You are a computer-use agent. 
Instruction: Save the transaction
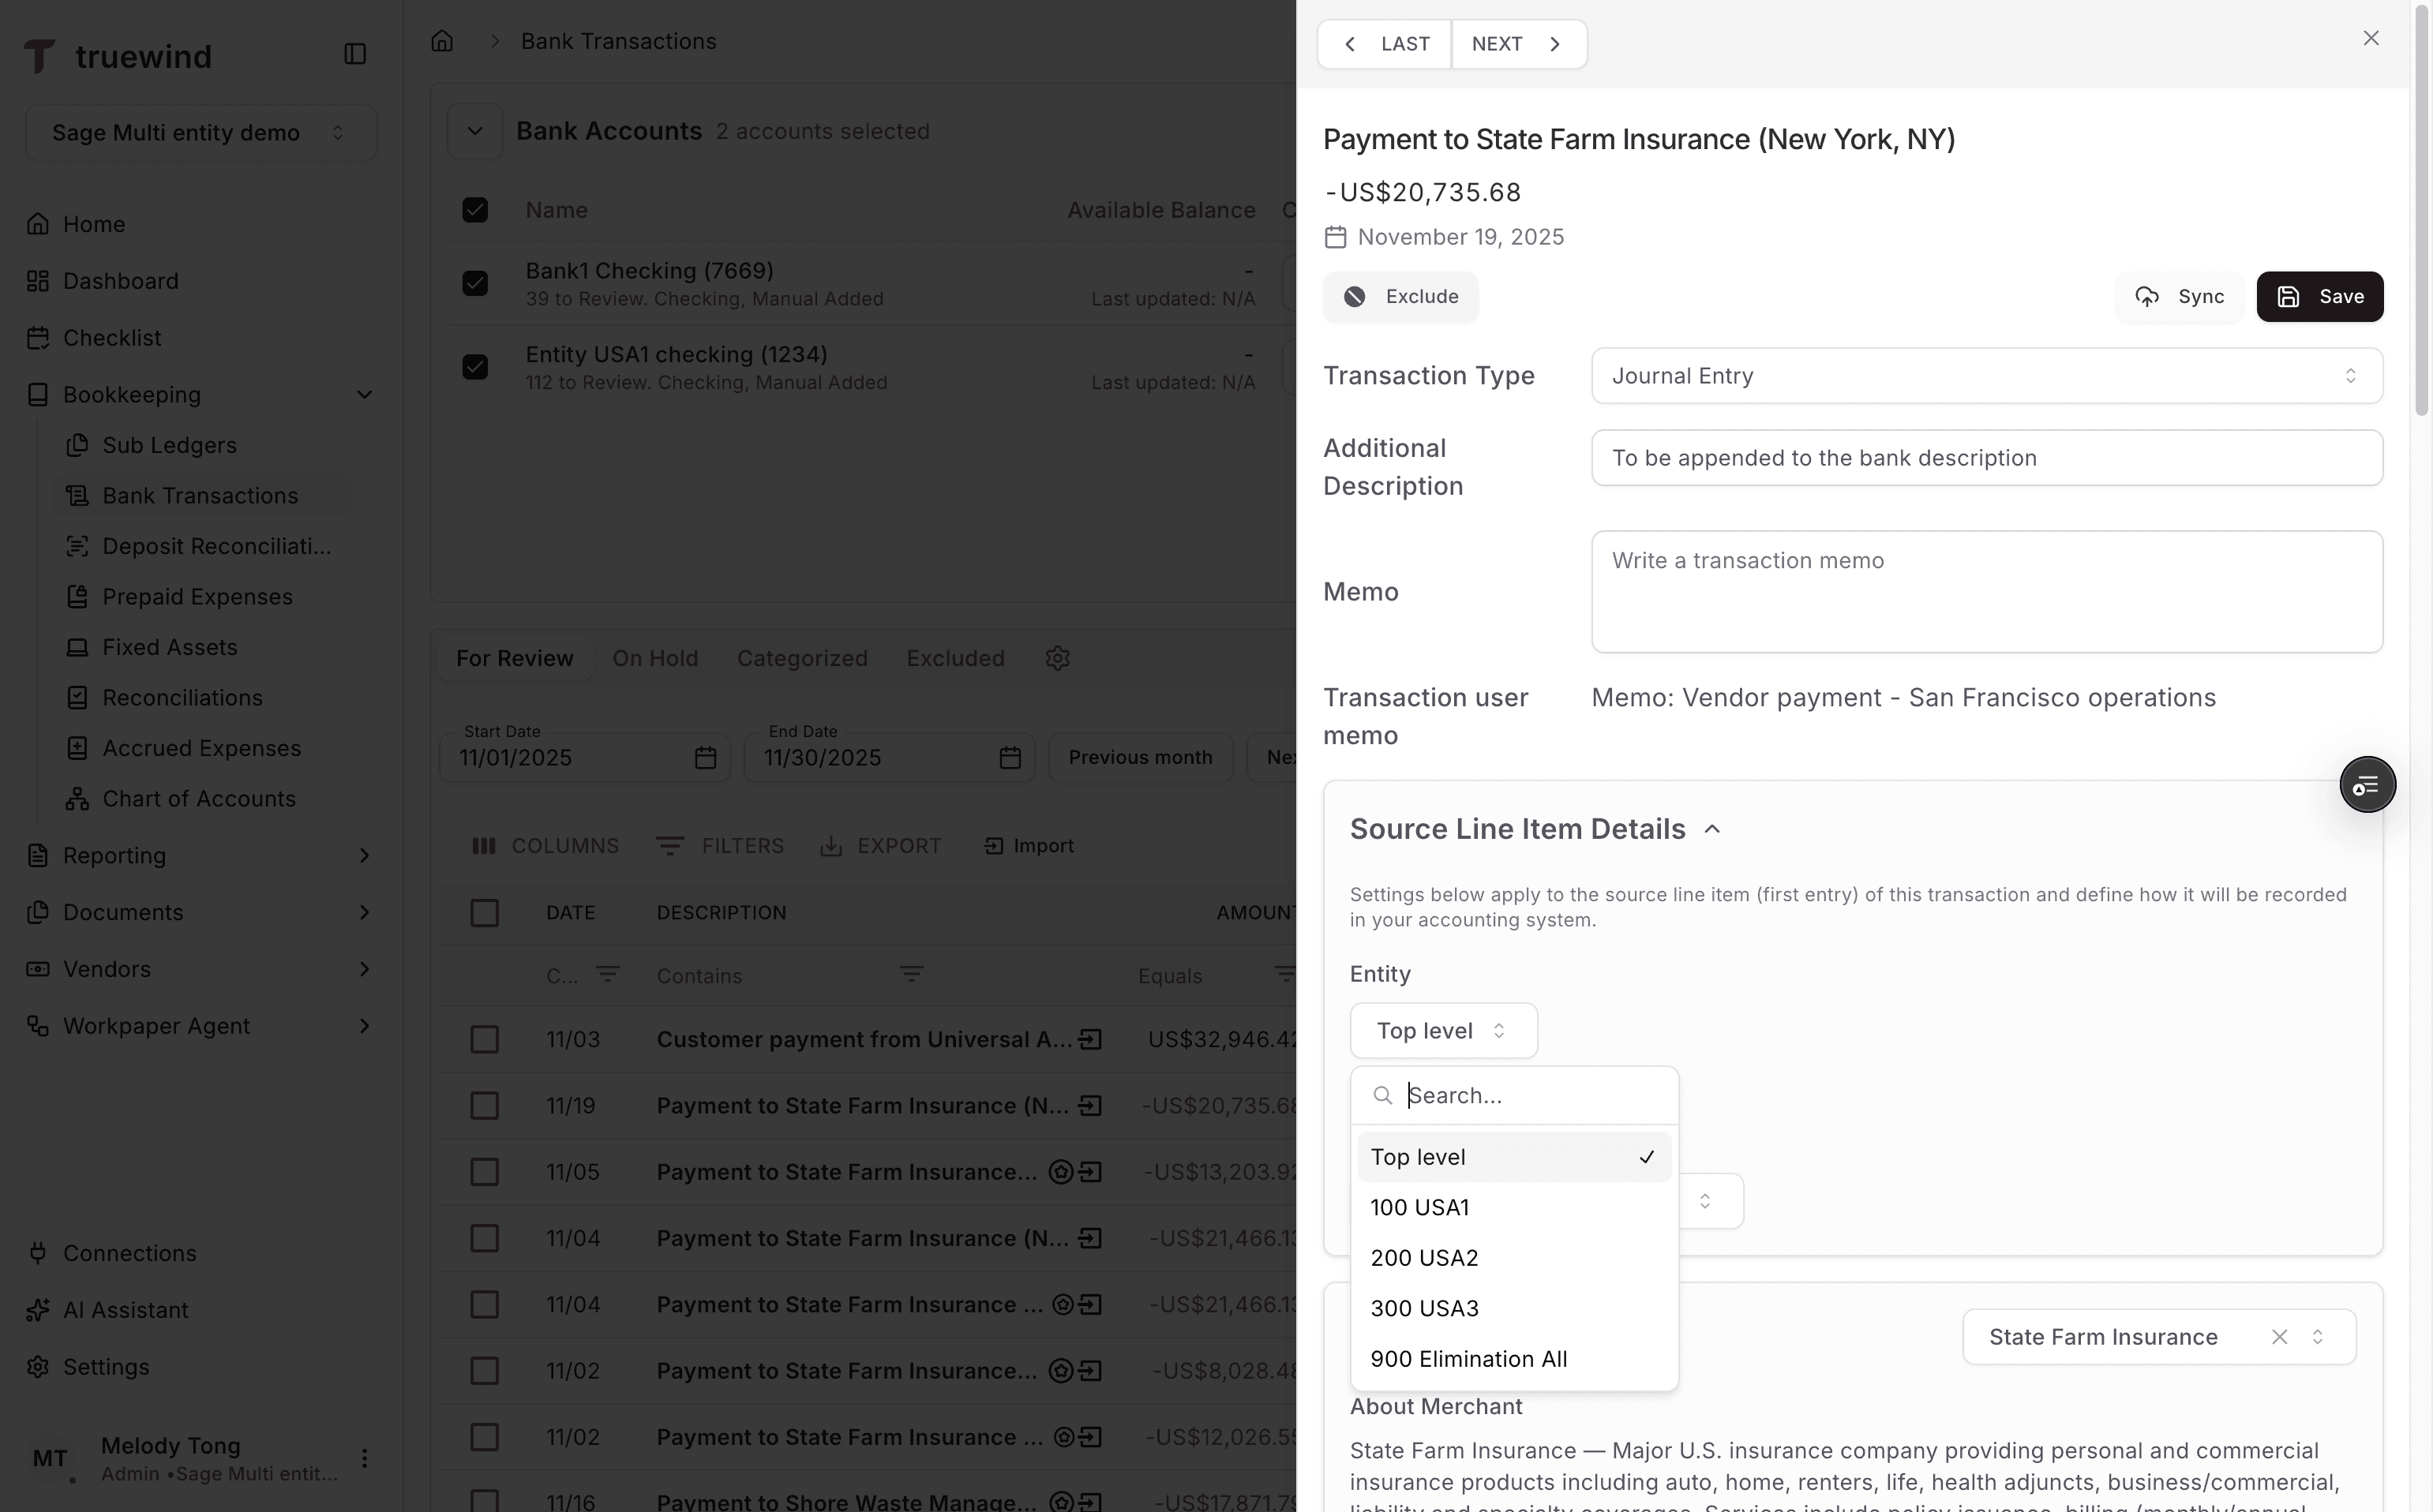tap(2319, 297)
